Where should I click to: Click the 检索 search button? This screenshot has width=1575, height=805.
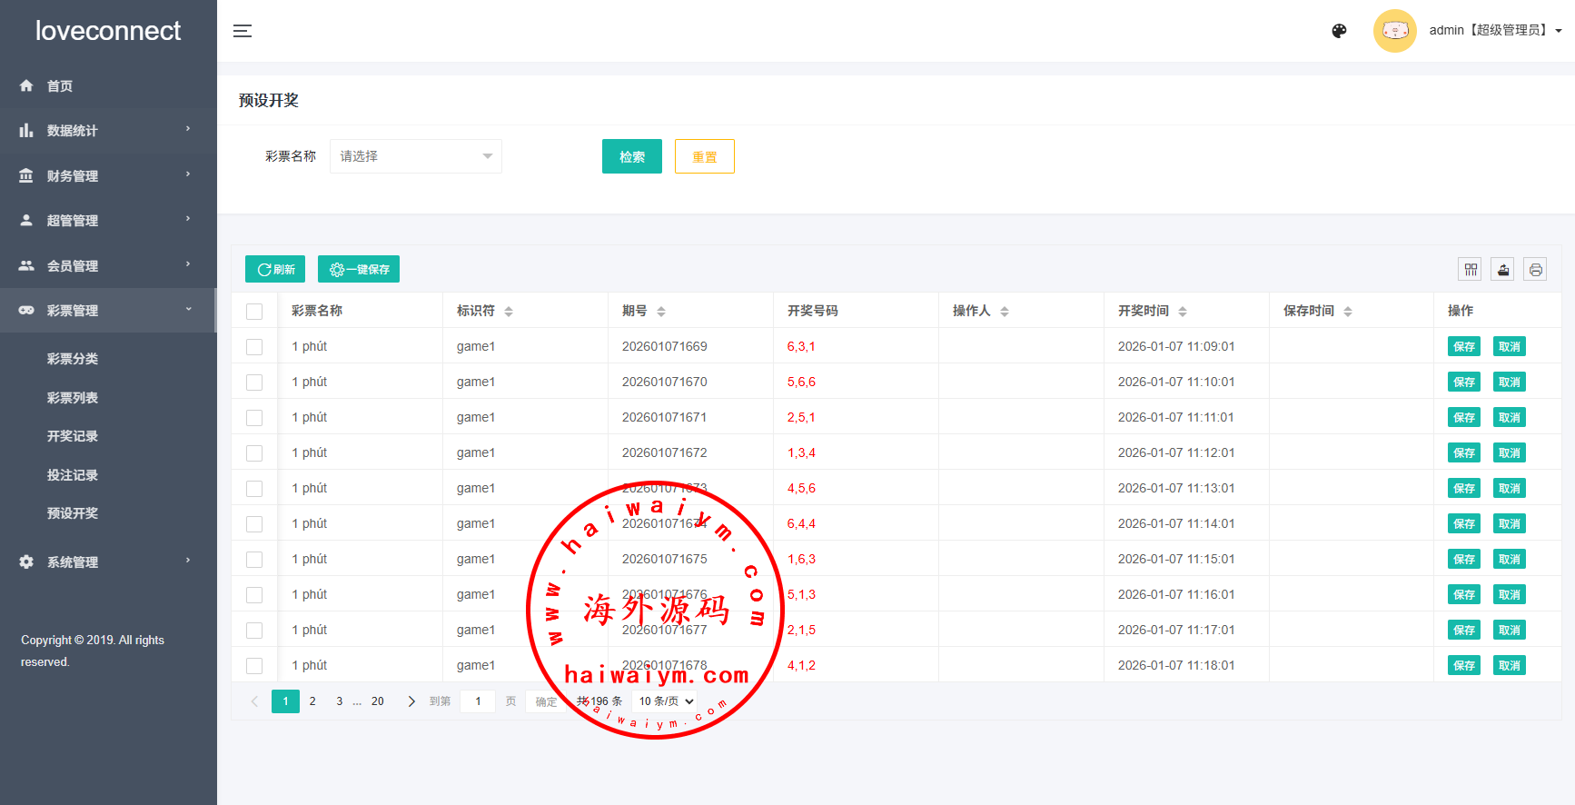631,156
